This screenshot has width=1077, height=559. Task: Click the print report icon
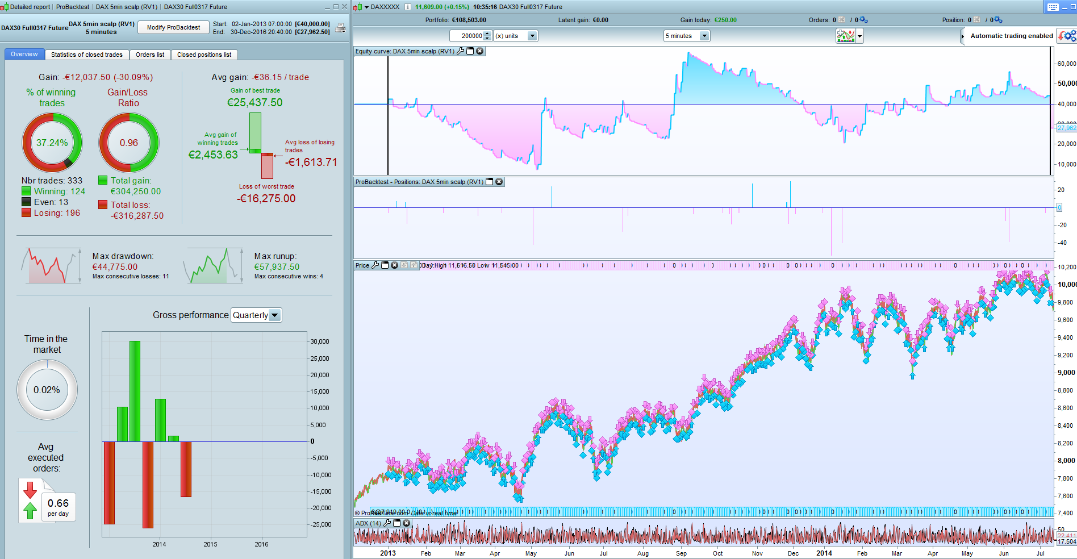[x=340, y=28]
